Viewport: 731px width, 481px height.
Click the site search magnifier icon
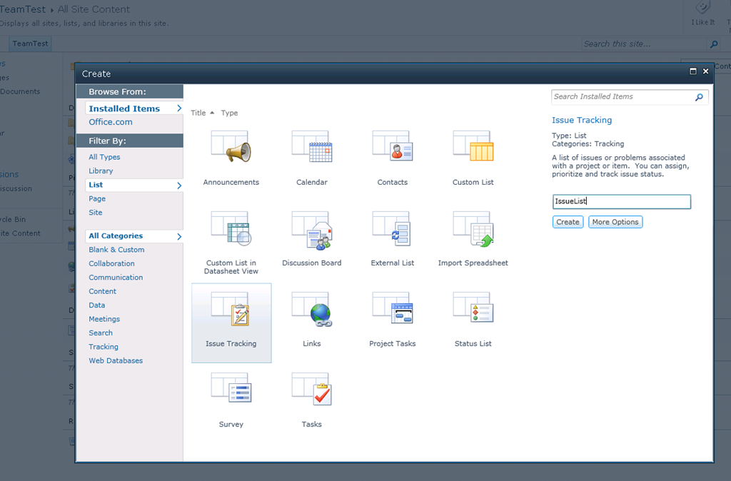714,44
